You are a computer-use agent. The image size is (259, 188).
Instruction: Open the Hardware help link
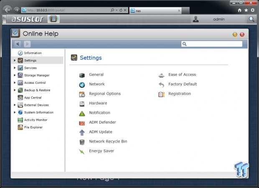point(98,103)
